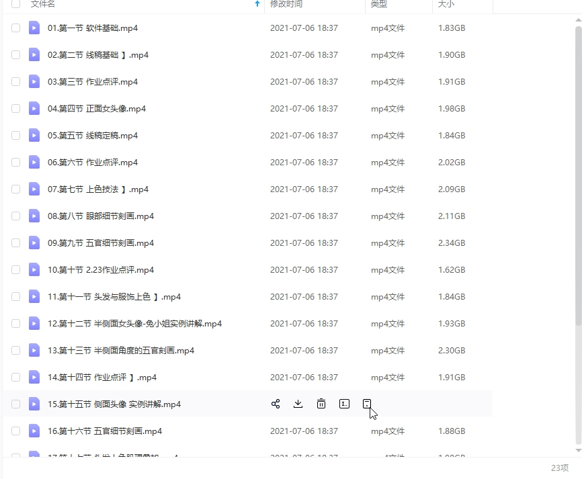The image size is (582, 479).
Task: Click the 2.30GB size of 13.第十三节
Action: click(452, 350)
